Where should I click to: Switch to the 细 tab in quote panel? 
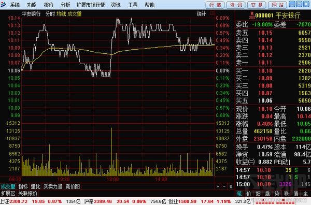258,194
